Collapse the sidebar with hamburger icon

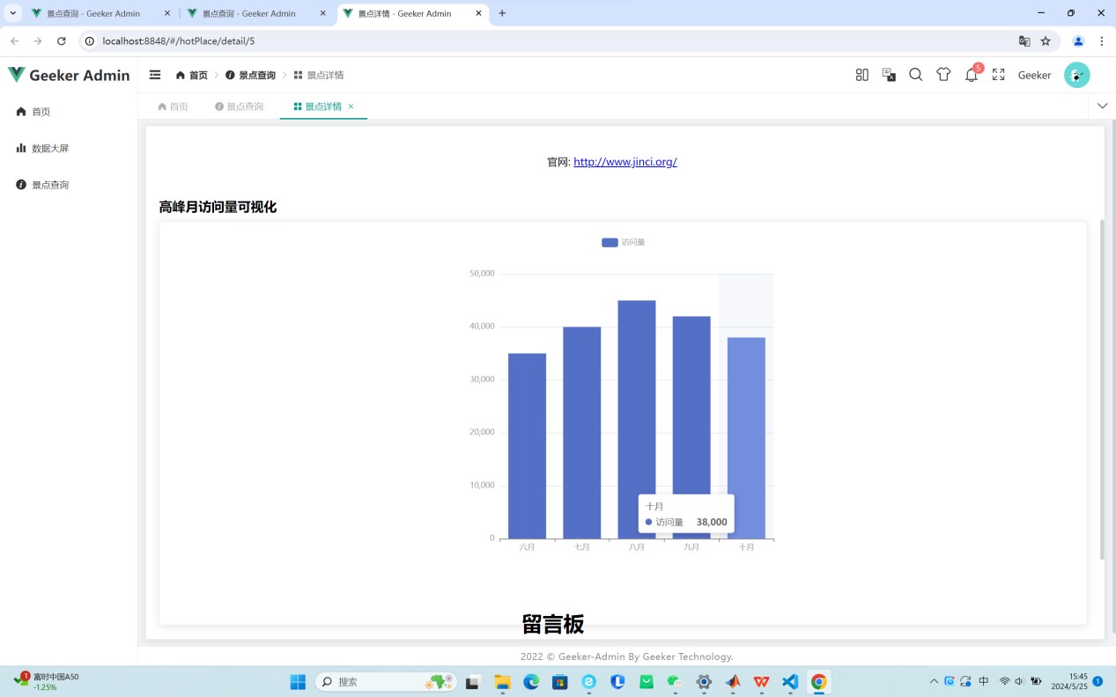[x=155, y=75]
